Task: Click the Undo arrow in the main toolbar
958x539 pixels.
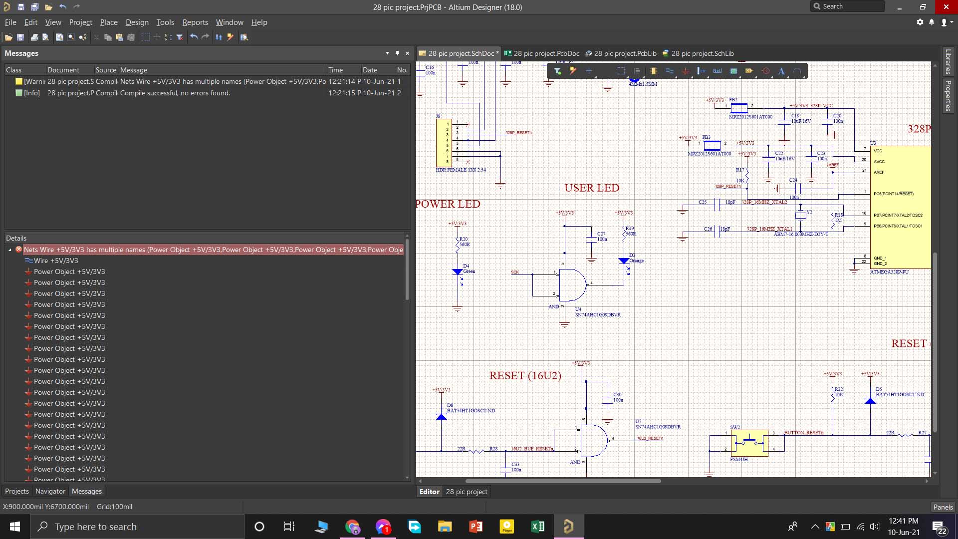Action: (x=194, y=37)
